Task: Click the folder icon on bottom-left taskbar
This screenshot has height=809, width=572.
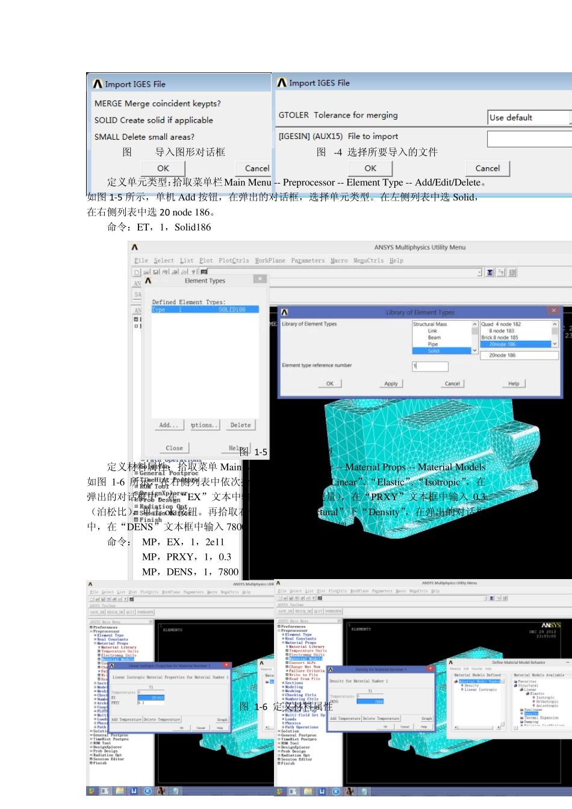Action: click(x=120, y=791)
